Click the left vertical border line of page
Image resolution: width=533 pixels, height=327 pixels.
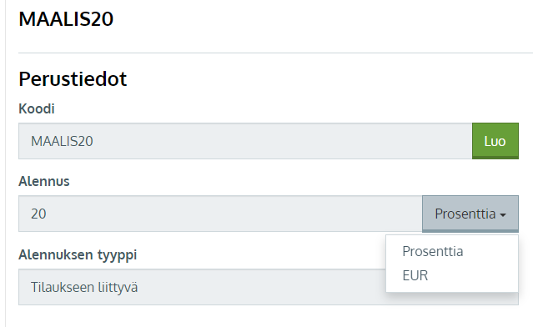[x=6, y=163]
